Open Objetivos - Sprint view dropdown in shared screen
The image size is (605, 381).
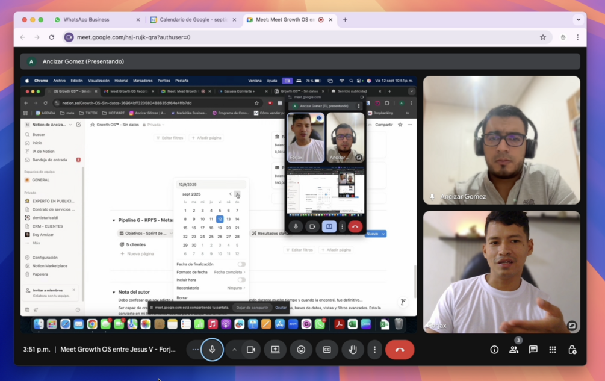click(146, 234)
